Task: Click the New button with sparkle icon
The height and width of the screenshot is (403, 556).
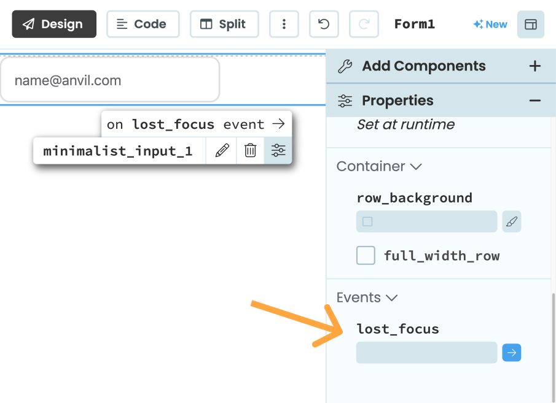Action: (490, 24)
